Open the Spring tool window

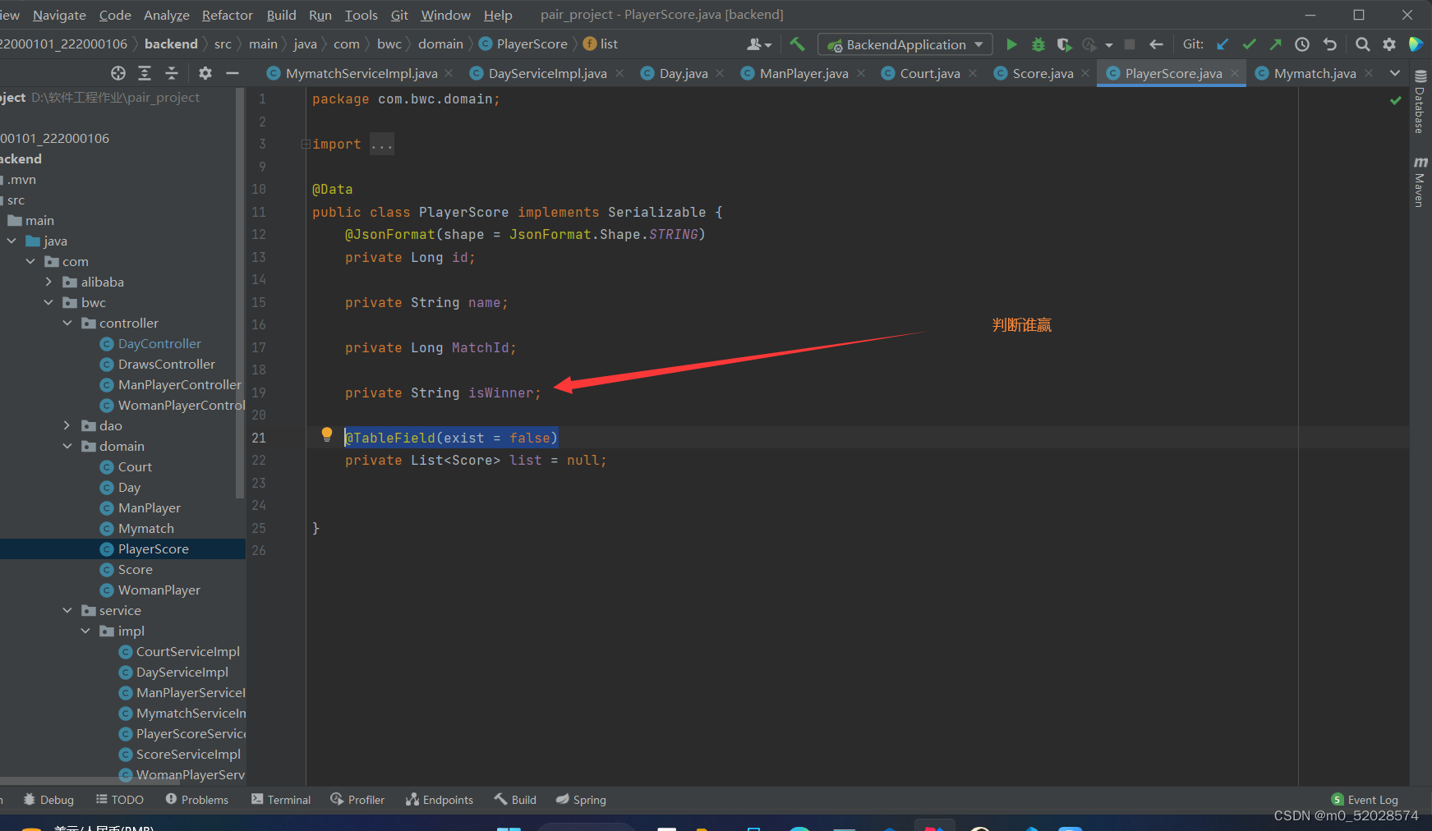(581, 800)
